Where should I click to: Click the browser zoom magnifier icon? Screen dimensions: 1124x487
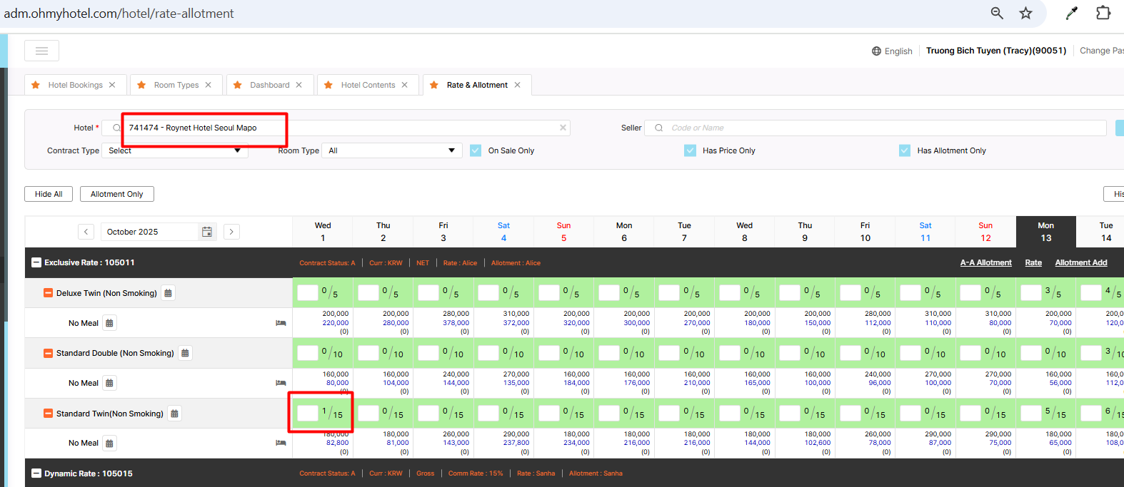pyautogui.click(x=997, y=13)
